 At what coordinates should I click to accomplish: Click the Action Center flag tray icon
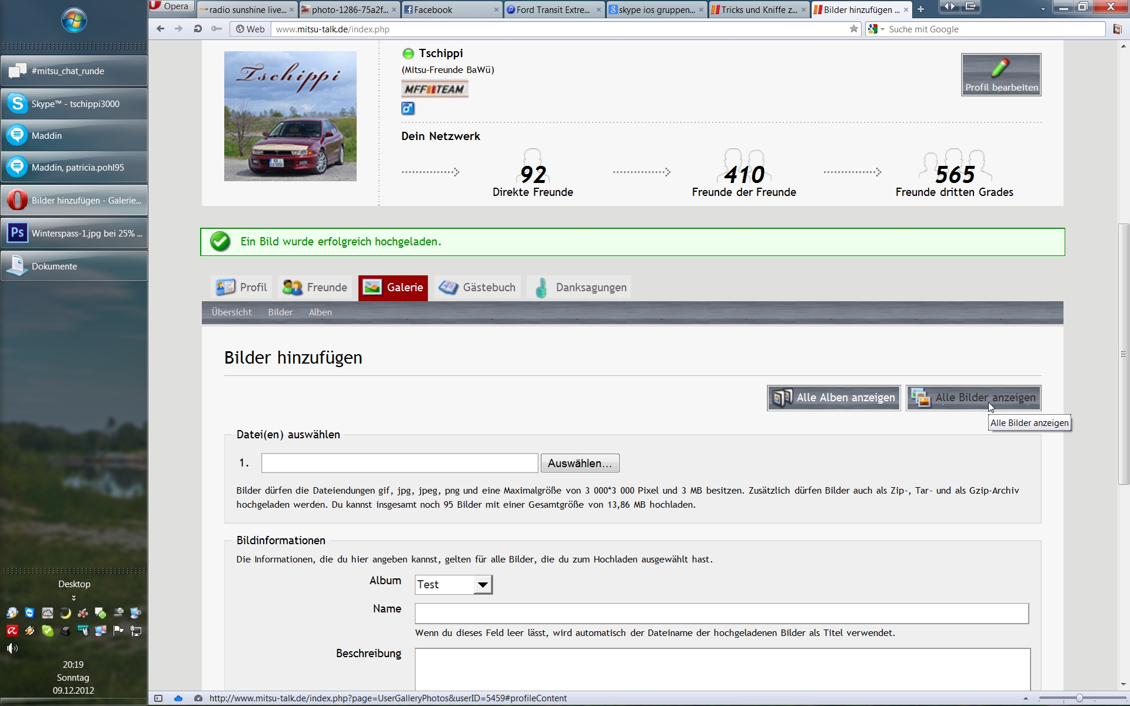(x=118, y=631)
